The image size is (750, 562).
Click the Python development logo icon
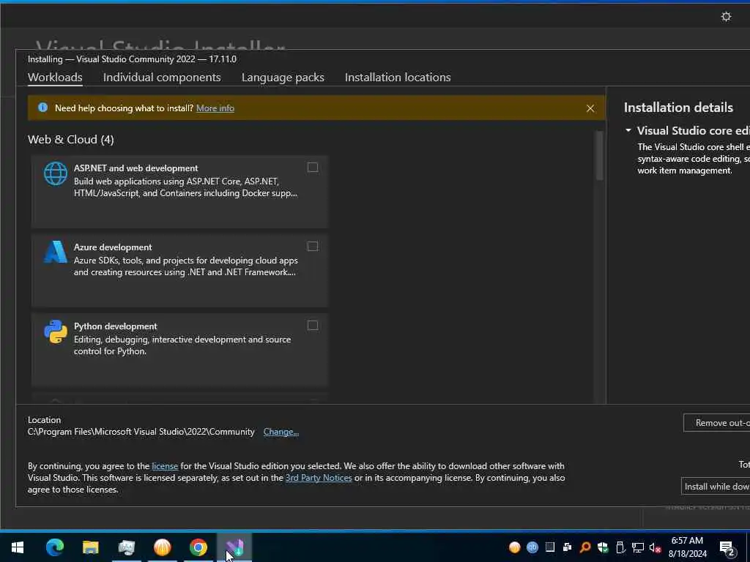[x=56, y=331]
